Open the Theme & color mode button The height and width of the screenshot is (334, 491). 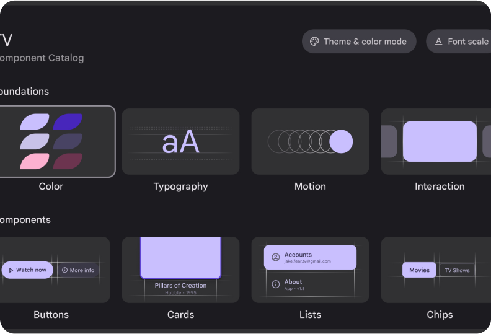358,42
